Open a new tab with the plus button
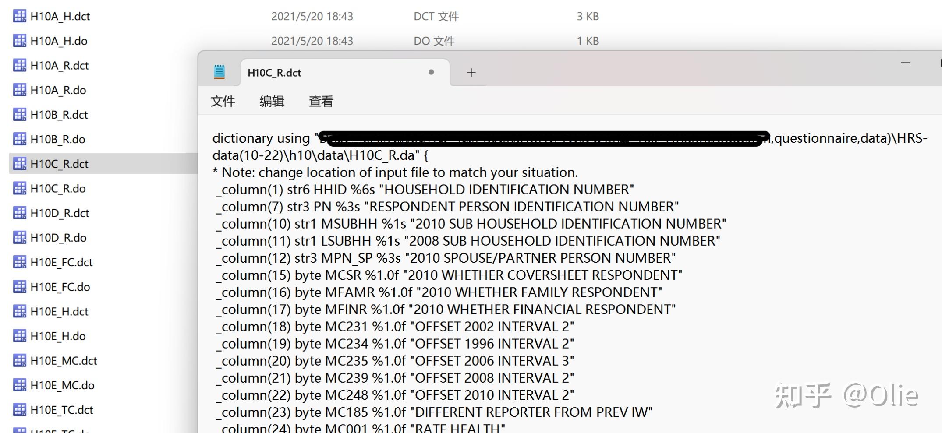Image resolution: width=942 pixels, height=433 pixels. tap(471, 72)
